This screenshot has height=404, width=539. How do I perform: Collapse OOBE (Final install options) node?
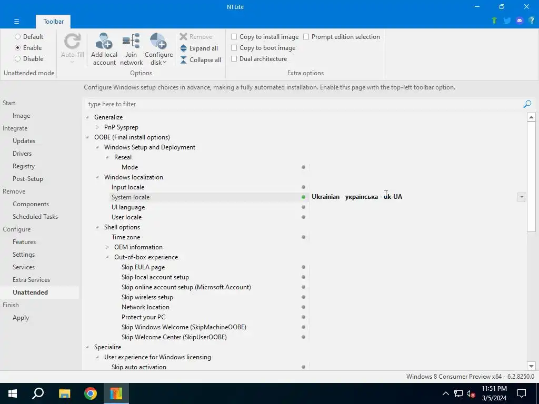pyautogui.click(x=87, y=137)
